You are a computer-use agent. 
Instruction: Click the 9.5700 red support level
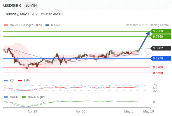pyautogui.click(x=158, y=67)
